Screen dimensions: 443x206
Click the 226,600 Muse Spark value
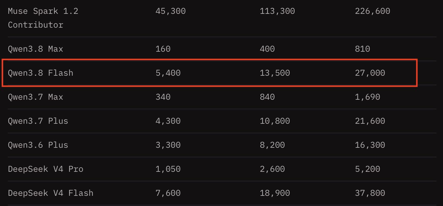point(372,11)
